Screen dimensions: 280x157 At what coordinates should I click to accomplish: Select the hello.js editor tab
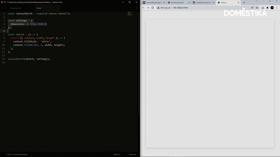click(39, 8)
